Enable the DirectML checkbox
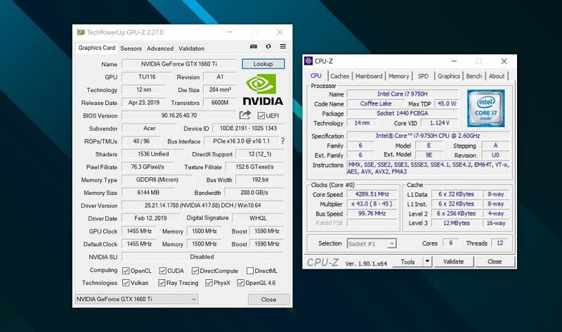 pyautogui.click(x=250, y=271)
